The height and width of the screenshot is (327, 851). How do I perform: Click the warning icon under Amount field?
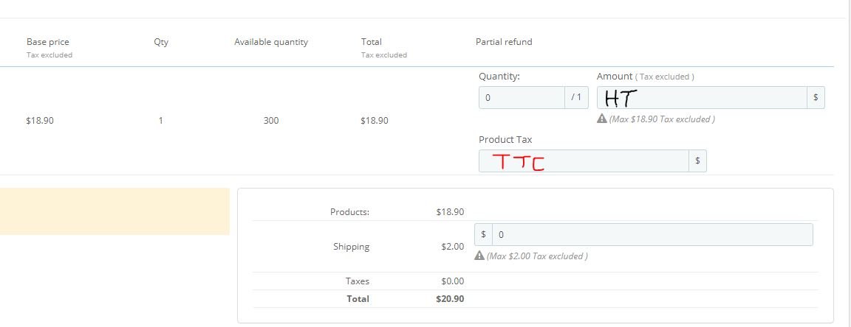tap(601, 119)
